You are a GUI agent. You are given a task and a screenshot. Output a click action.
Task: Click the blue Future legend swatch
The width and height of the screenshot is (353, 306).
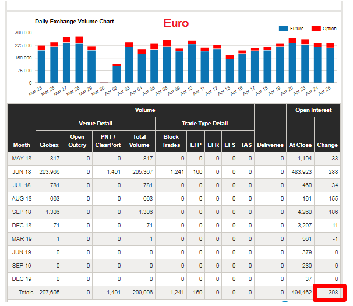pyautogui.click(x=284, y=29)
